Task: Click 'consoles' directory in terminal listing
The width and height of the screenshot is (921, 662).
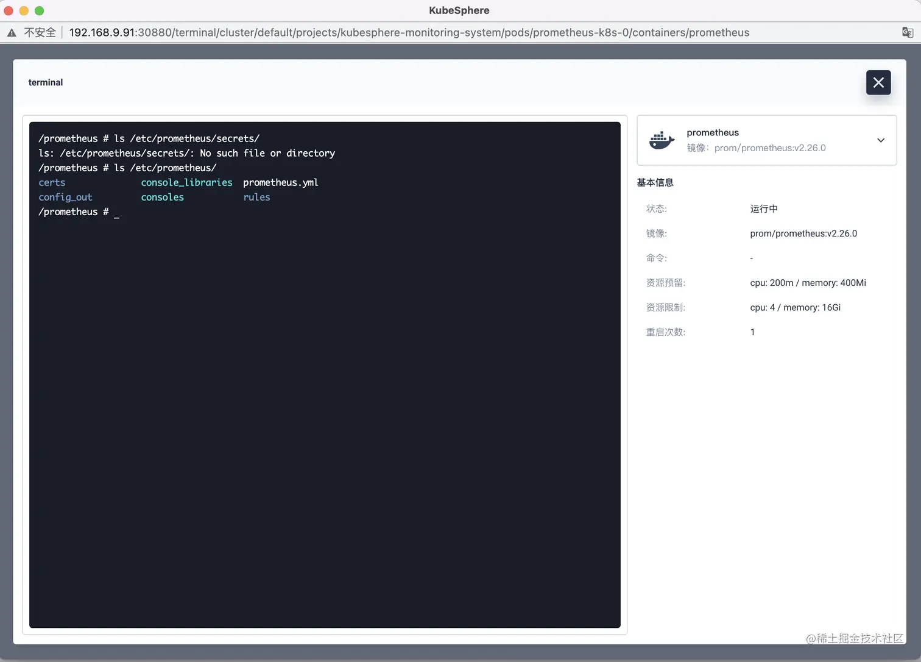Action: [x=162, y=197]
